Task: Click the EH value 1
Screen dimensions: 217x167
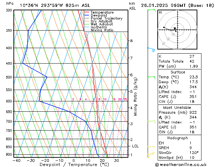Action: point(190,143)
